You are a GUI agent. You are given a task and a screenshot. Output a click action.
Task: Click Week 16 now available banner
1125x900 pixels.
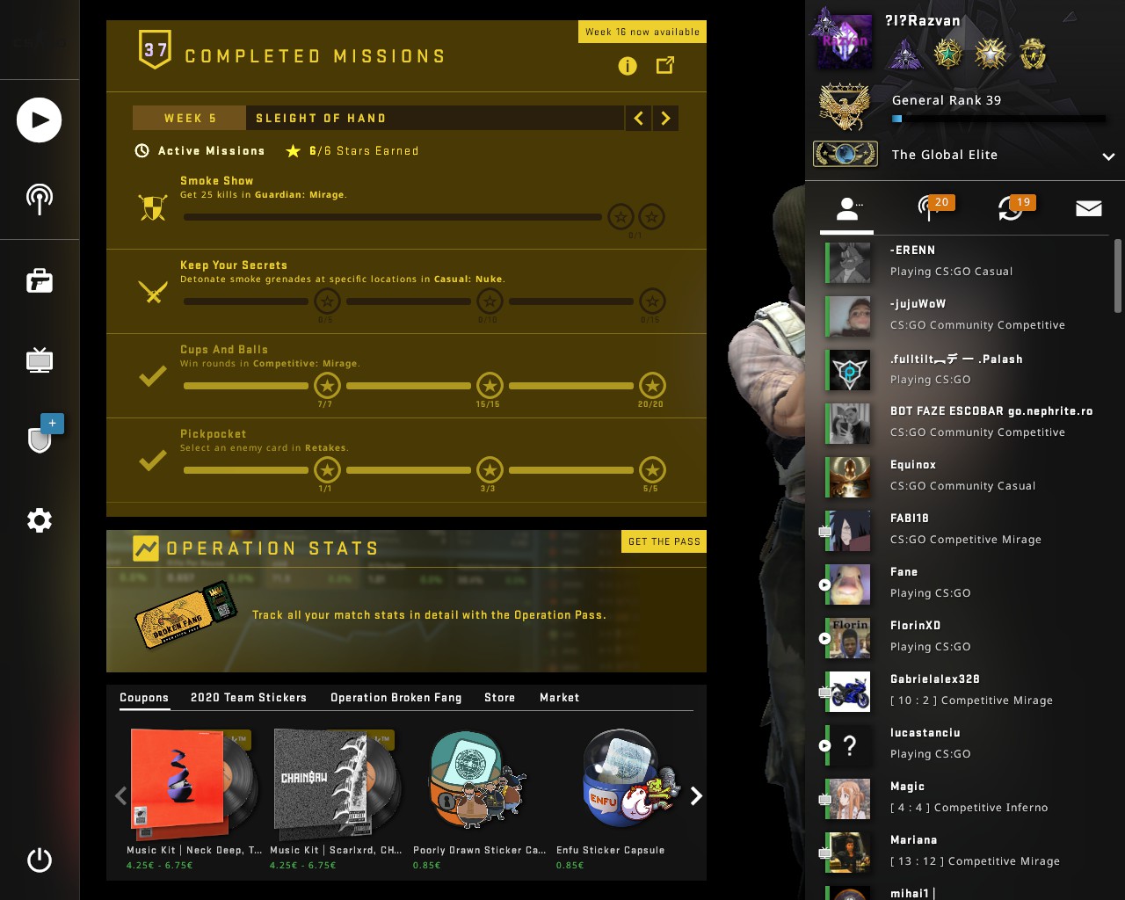coord(642,32)
